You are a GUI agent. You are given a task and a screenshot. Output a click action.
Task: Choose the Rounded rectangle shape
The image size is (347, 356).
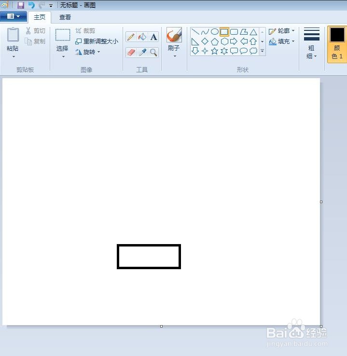[234, 31]
